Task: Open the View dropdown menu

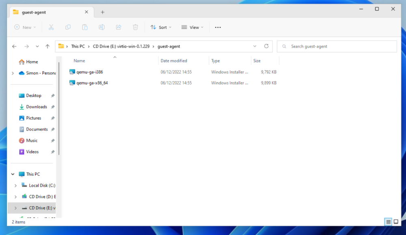Action: (192, 27)
